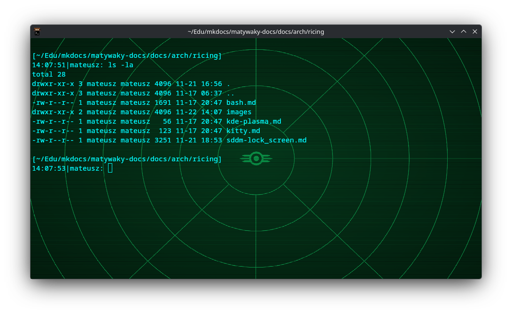Click the kitty terminal icon in titlebar
The height and width of the screenshot is (315, 512).
tap(37, 31)
